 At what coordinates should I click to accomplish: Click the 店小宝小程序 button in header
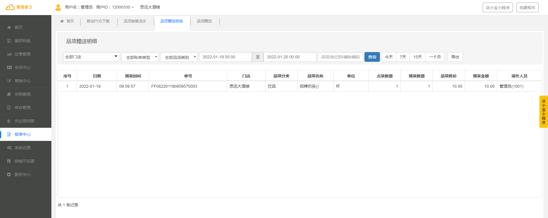point(498,8)
